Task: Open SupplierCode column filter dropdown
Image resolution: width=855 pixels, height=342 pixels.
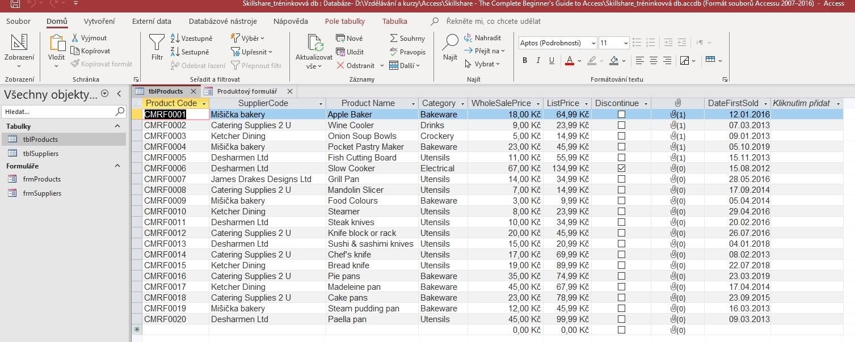Action: [x=321, y=103]
